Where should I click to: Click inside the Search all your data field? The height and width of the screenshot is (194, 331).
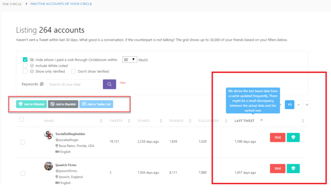coord(73,84)
